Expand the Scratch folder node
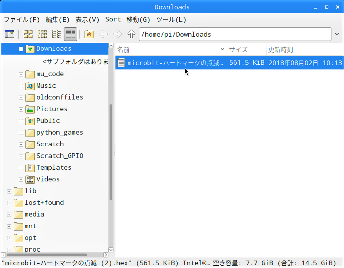The image size is (344, 268). click(x=21, y=144)
